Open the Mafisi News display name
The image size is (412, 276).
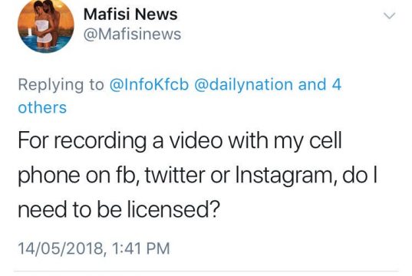pyautogui.click(x=130, y=14)
